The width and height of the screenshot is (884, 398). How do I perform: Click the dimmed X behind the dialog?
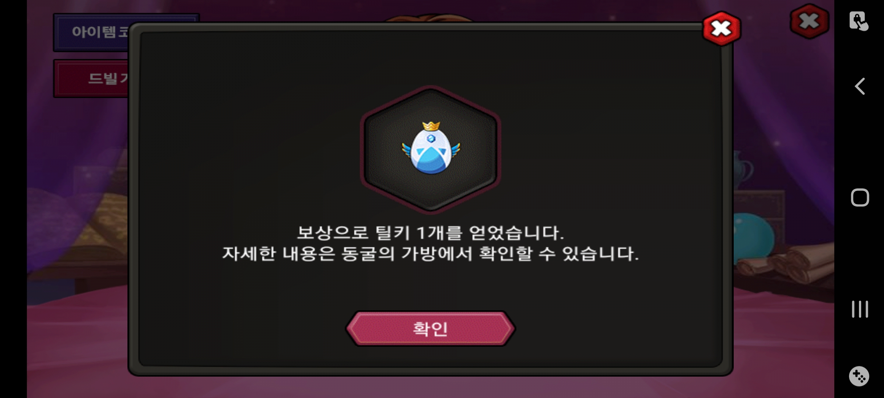click(x=809, y=21)
